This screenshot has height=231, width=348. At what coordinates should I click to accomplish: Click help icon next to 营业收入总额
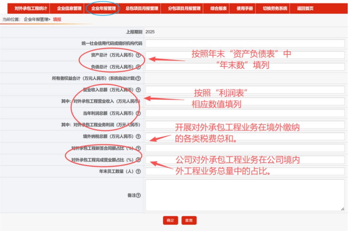(x=138, y=90)
